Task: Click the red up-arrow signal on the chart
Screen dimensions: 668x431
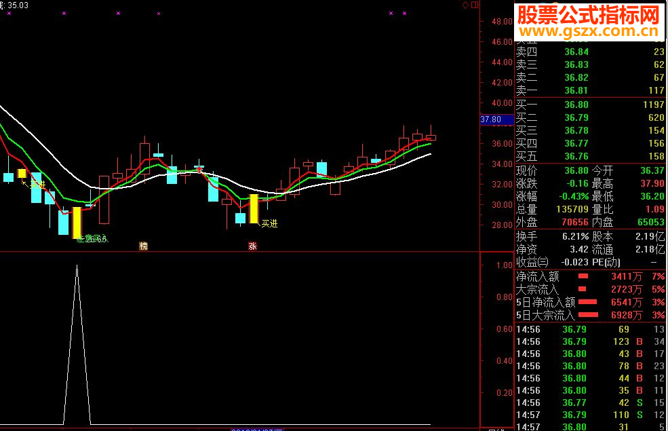Action: point(199,170)
